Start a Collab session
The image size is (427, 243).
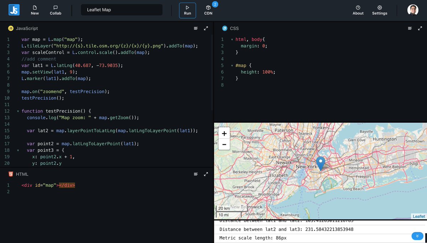coord(55,10)
